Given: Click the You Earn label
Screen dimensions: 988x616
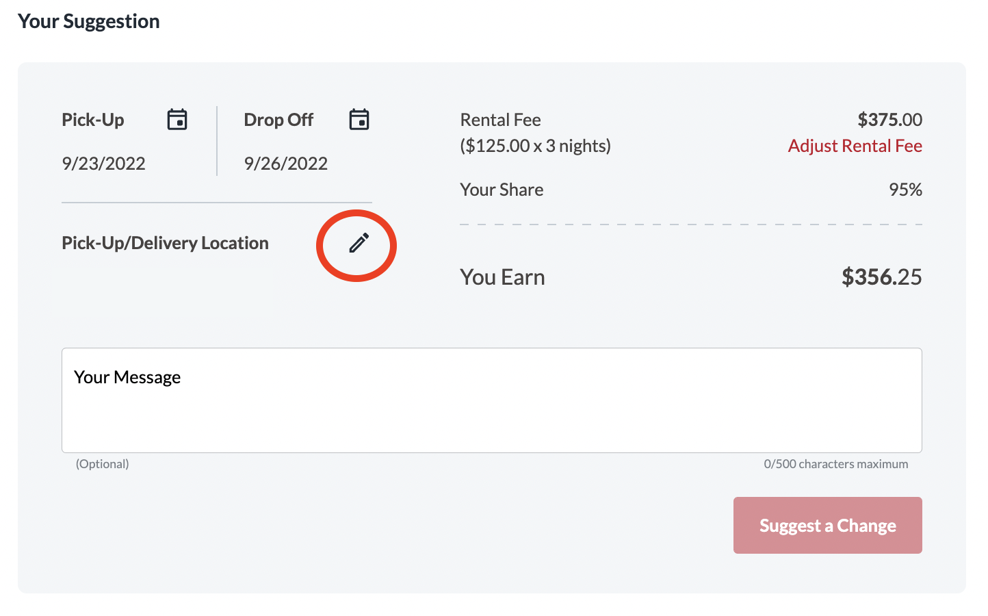Looking at the screenshot, I should [x=503, y=277].
